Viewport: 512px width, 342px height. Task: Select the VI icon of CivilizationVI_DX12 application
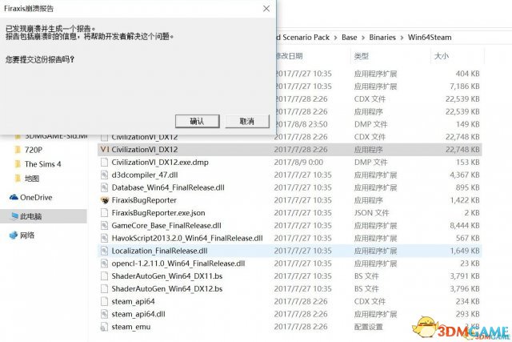click(105, 150)
